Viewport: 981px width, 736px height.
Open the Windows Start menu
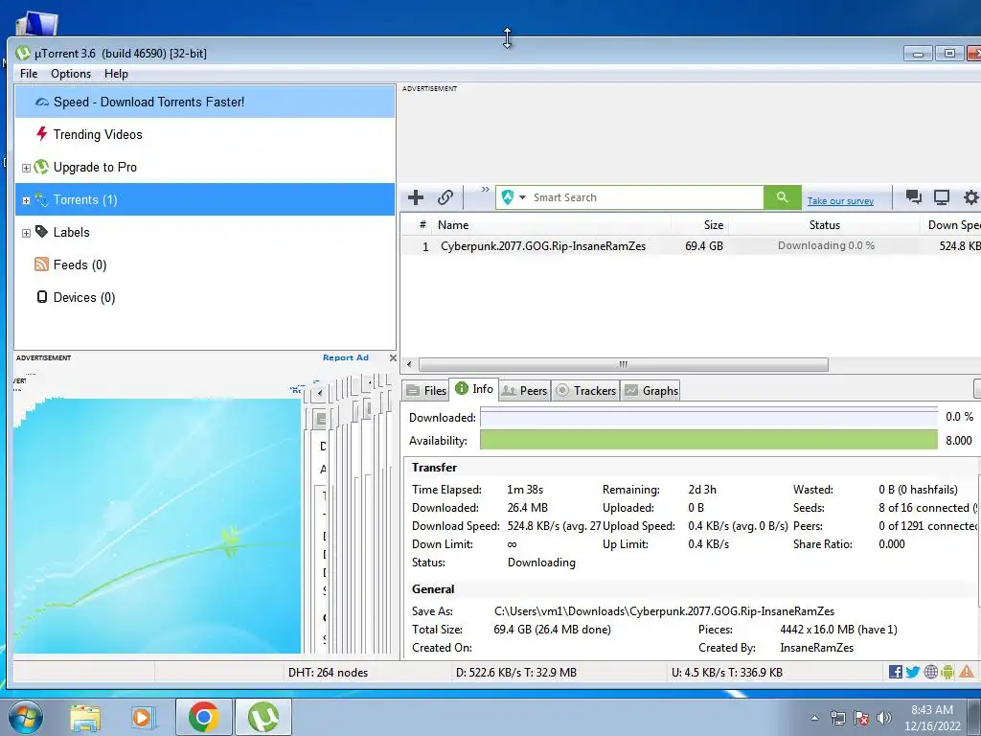[25, 717]
